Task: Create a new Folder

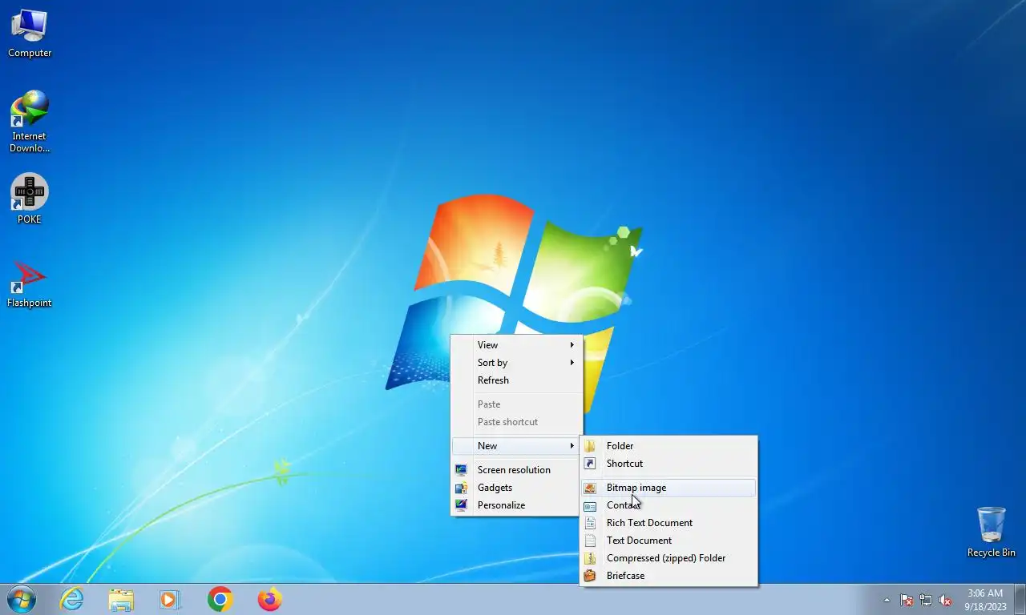Action: [669, 446]
